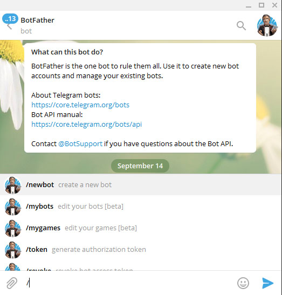Open the core.telegram.org/bots/api link

pyautogui.click(x=86, y=124)
